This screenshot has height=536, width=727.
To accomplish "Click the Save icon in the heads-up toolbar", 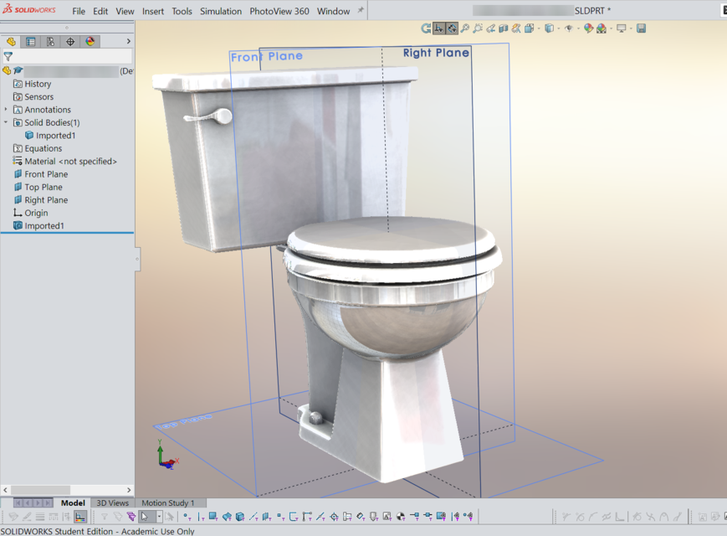I will click(642, 28).
